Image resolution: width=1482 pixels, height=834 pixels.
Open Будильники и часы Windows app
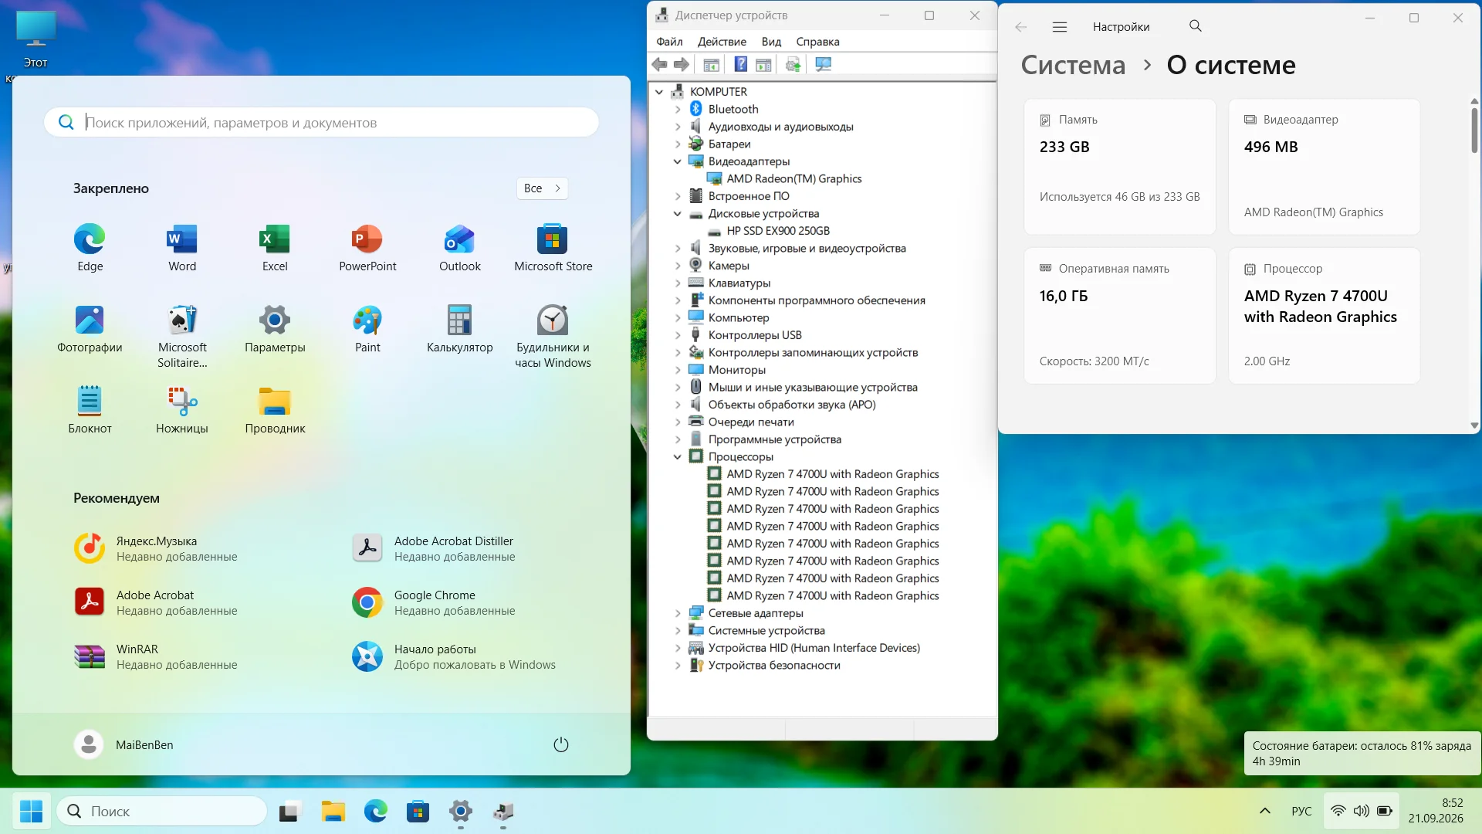point(553,337)
